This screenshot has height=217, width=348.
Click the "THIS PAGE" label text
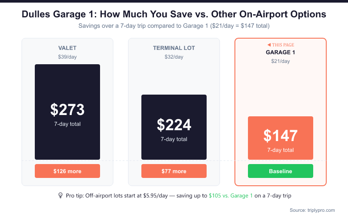point(283,45)
